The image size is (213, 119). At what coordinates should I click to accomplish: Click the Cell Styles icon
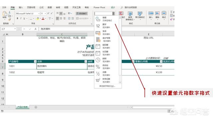140,14
